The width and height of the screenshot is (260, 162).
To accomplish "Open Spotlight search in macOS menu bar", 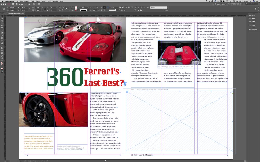I will click(250, 1).
